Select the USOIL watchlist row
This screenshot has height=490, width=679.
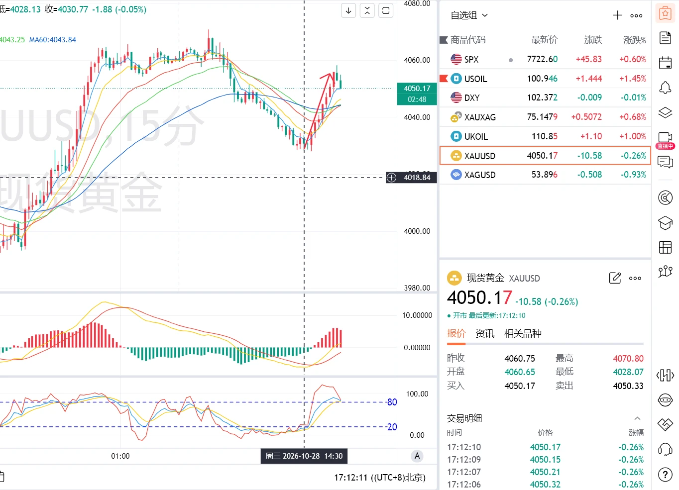click(545, 79)
